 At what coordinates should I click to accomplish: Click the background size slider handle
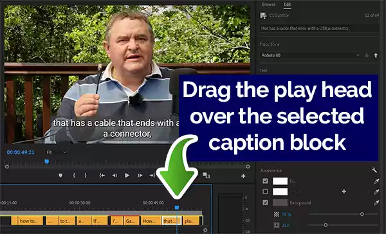coord(326,225)
